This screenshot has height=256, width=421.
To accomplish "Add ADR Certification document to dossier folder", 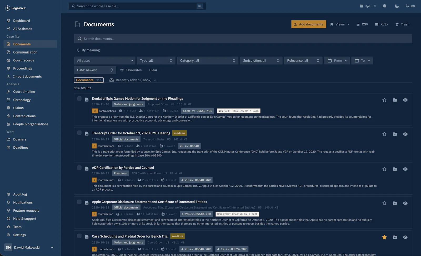I will [x=395, y=169].
